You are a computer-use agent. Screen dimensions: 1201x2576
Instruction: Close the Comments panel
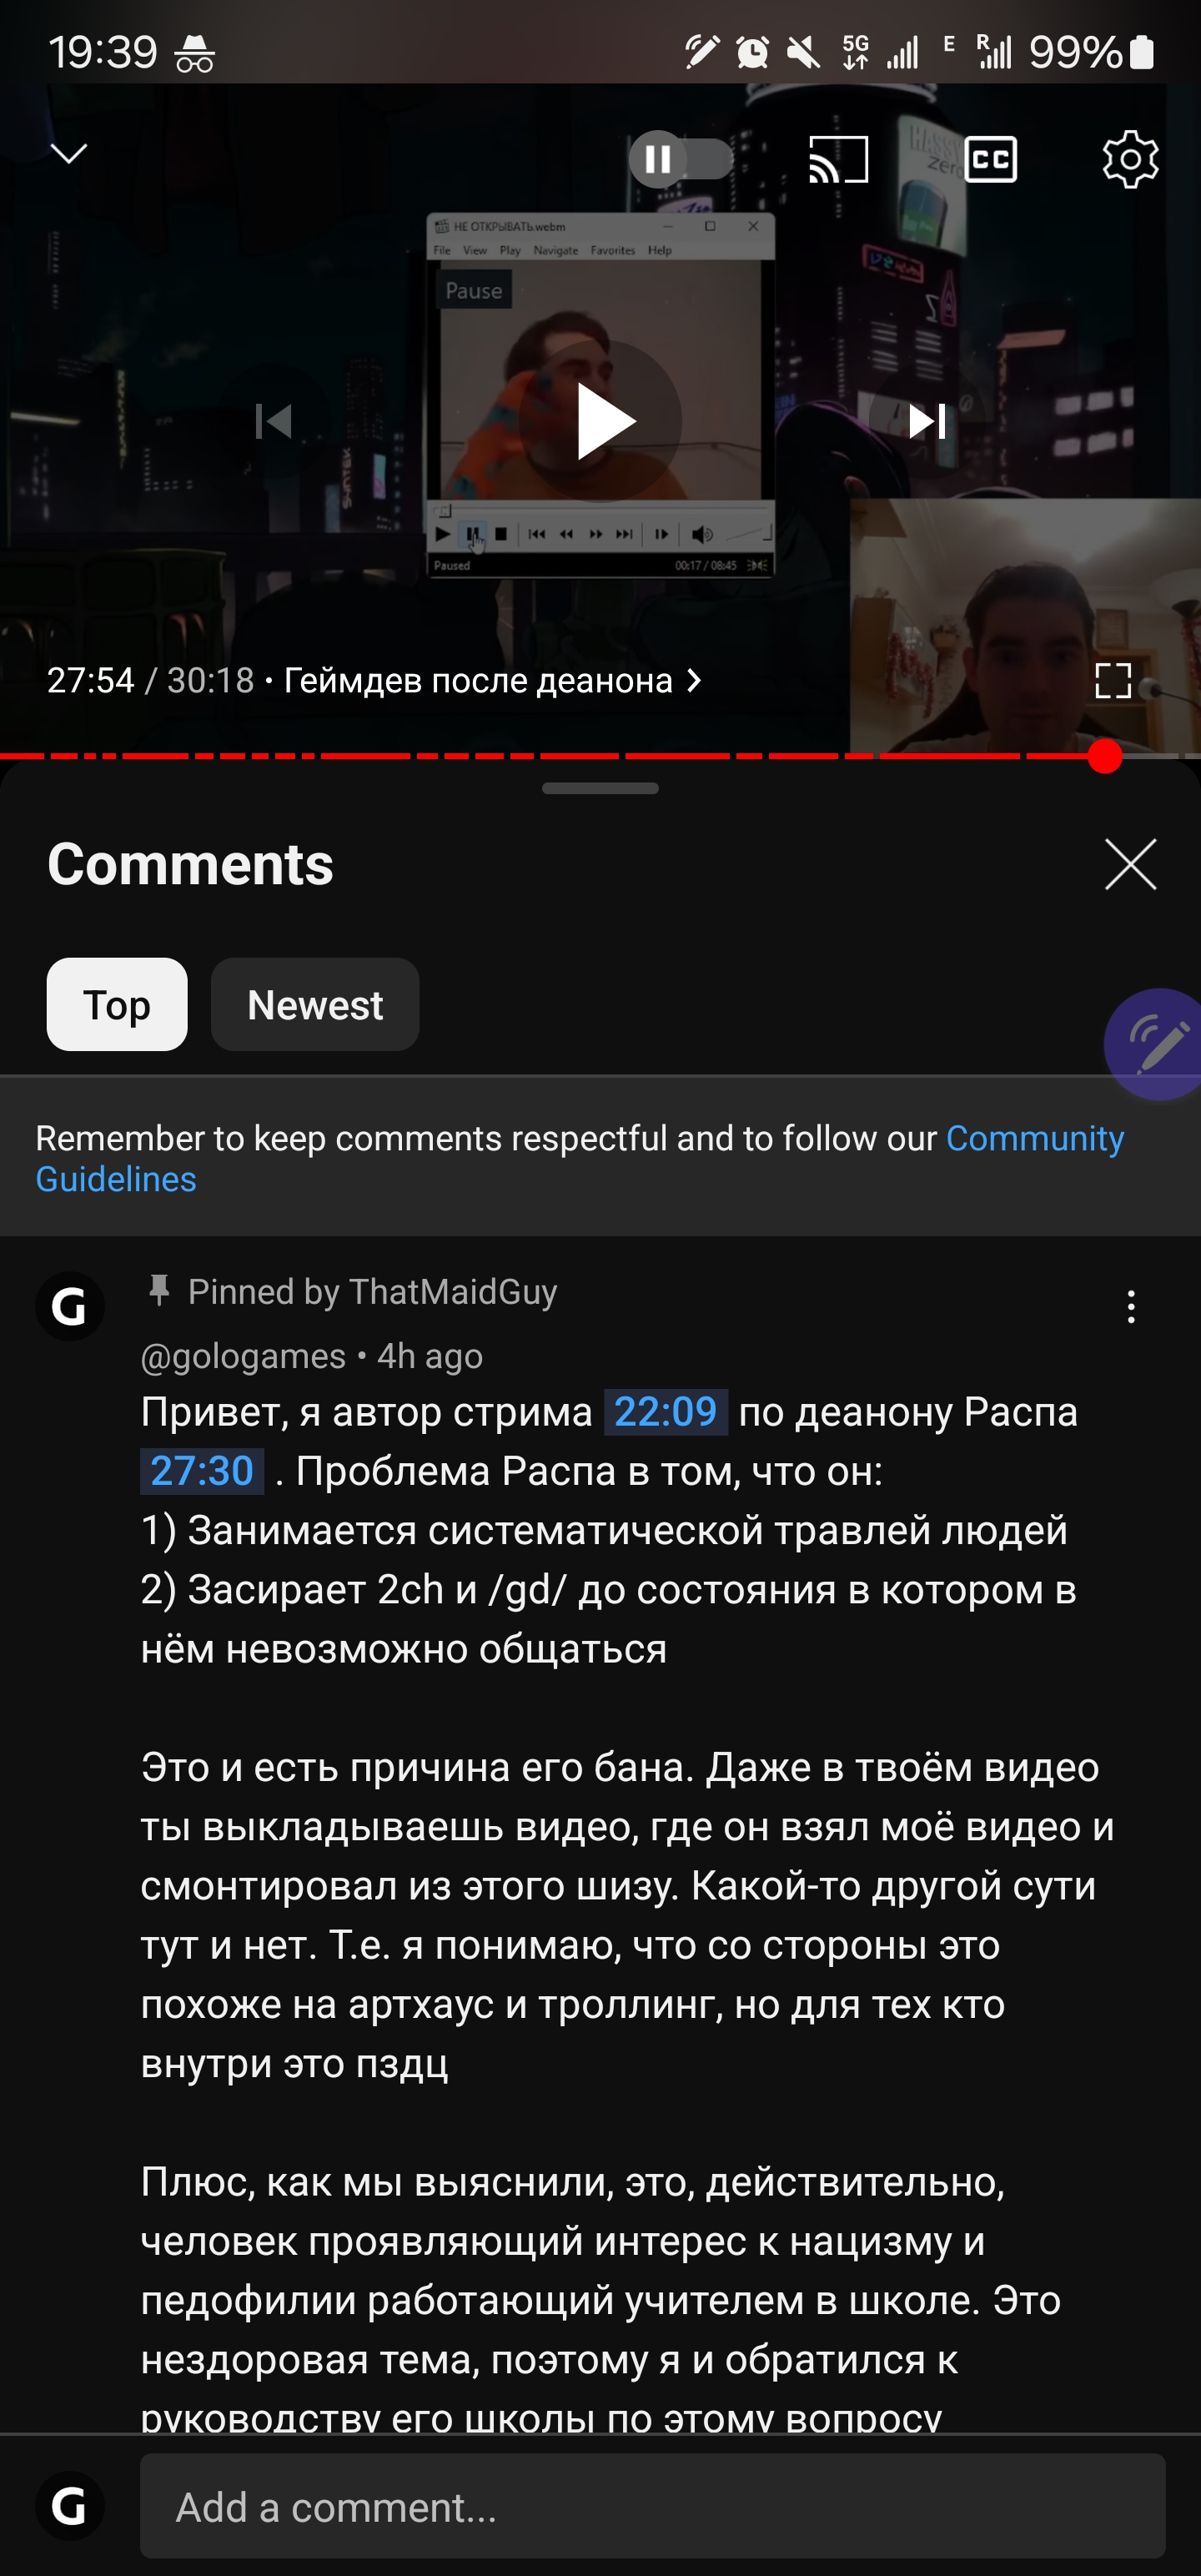1130,864
